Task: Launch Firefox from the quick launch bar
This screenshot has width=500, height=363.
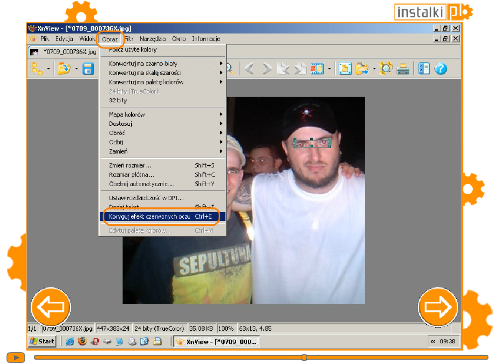Action: (x=82, y=341)
